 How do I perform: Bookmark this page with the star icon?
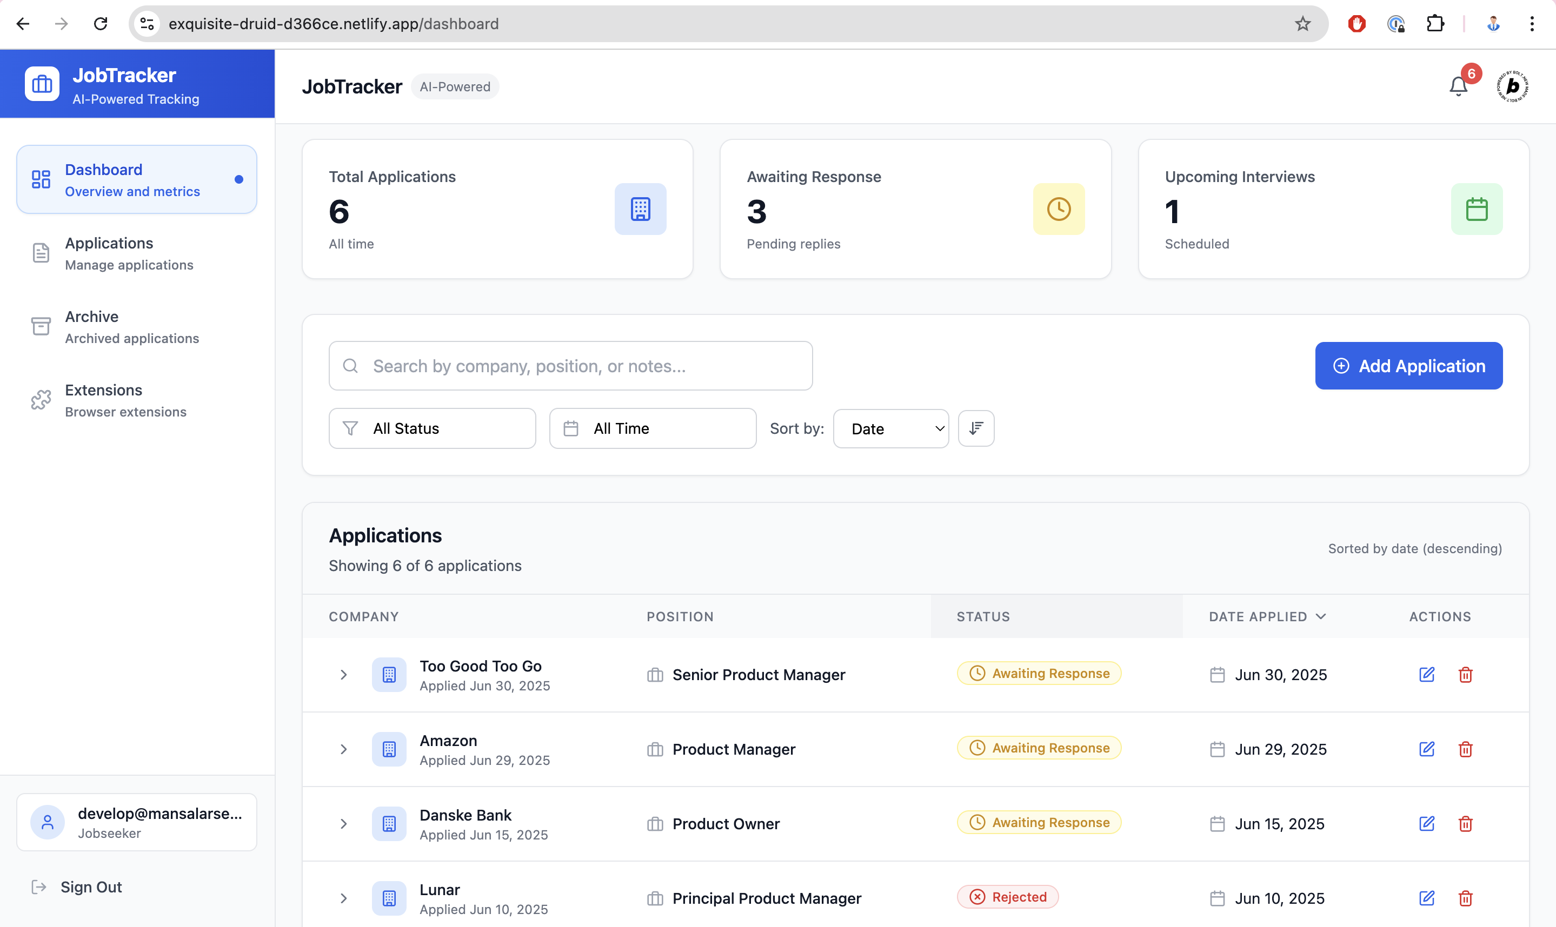[1302, 24]
